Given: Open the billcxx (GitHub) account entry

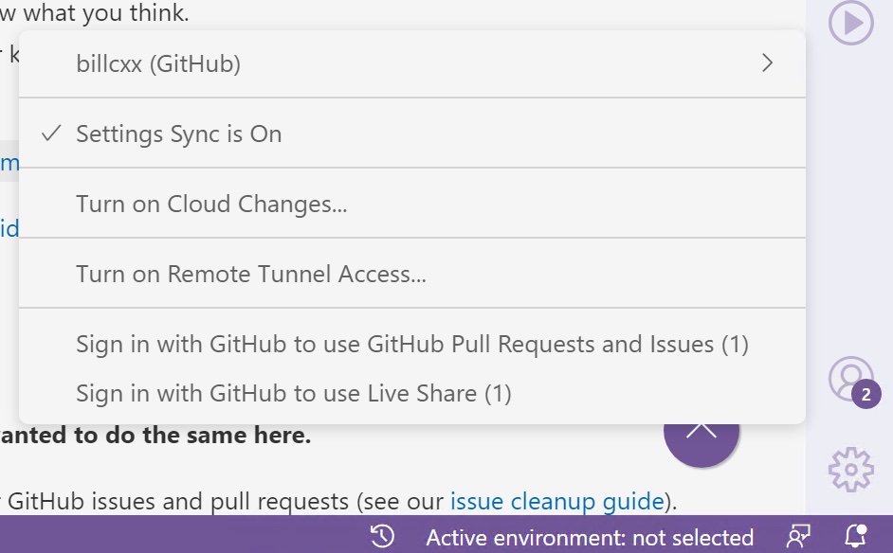Looking at the screenshot, I should [x=157, y=63].
